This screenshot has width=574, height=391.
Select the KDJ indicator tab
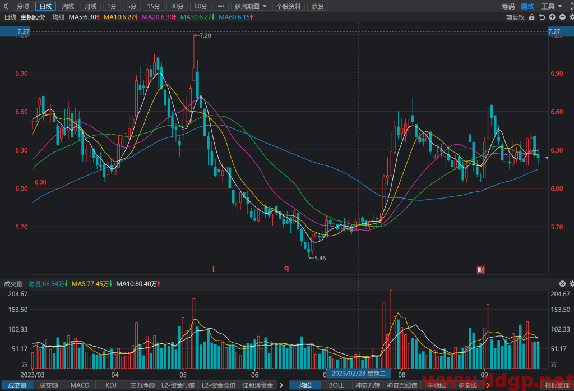point(111,385)
